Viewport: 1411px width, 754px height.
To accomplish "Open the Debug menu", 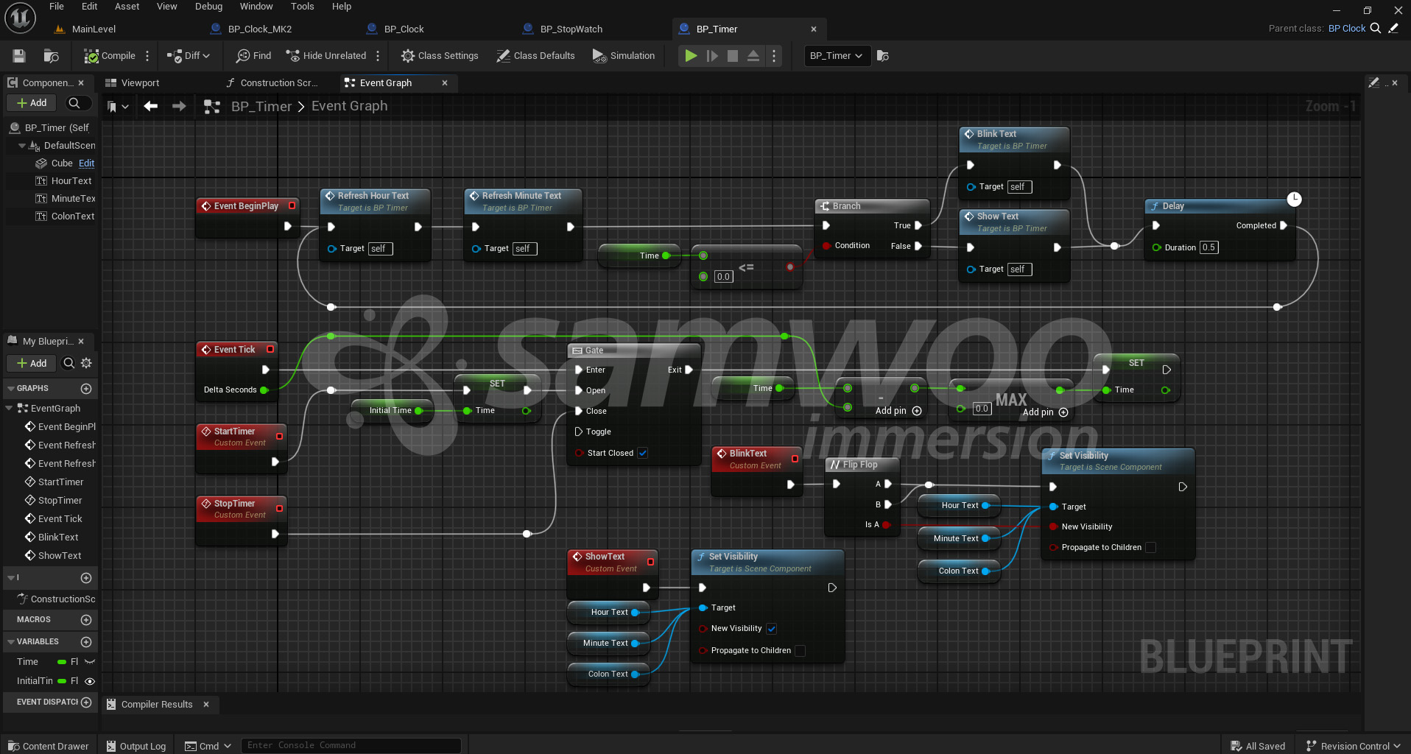I will [x=208, y=7].
